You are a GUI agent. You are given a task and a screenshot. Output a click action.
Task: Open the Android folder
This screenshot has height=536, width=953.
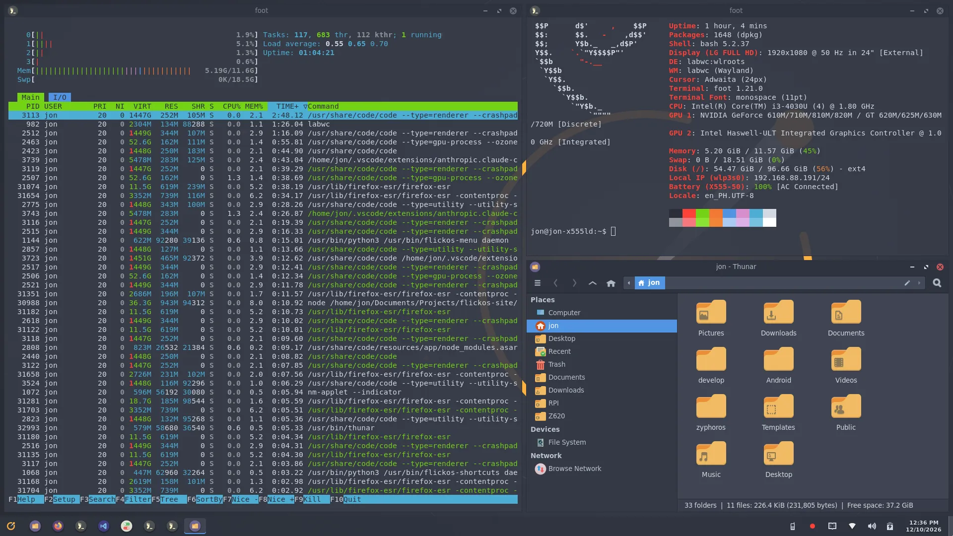tap(778, 365)
